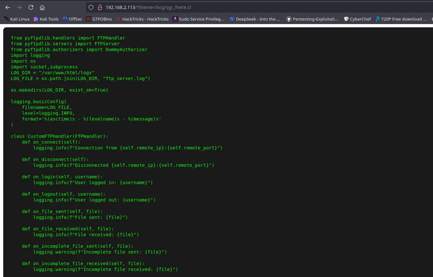Go back to the previous page
Screen dimensions: 433x277
[8, 7]
